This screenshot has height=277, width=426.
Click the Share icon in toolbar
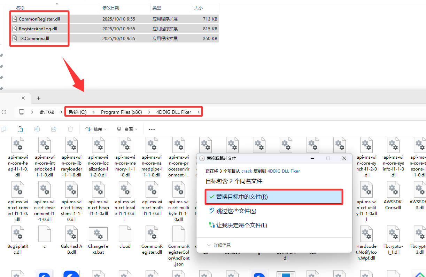54,129
